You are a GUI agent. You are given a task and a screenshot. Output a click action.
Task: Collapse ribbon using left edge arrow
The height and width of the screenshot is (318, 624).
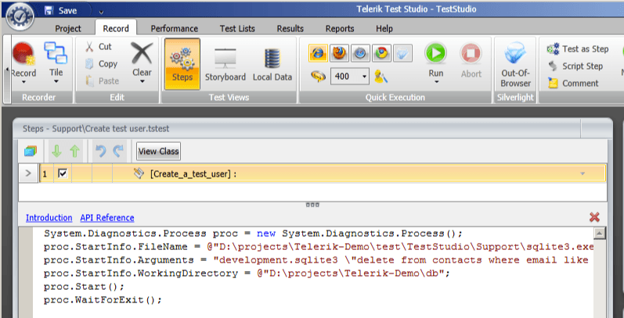pyautogui.click(x=7, y=70)
